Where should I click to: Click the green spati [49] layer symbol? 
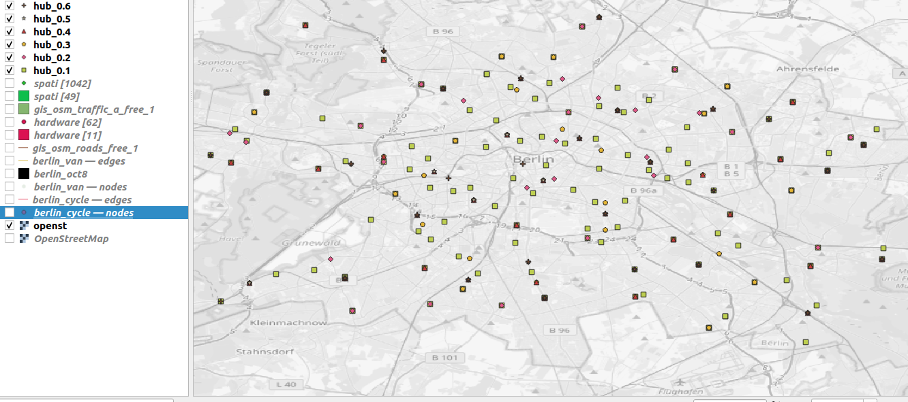pos(24,96)
